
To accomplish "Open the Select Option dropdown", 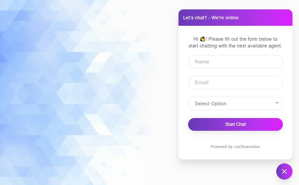I will tap(235, 103).
